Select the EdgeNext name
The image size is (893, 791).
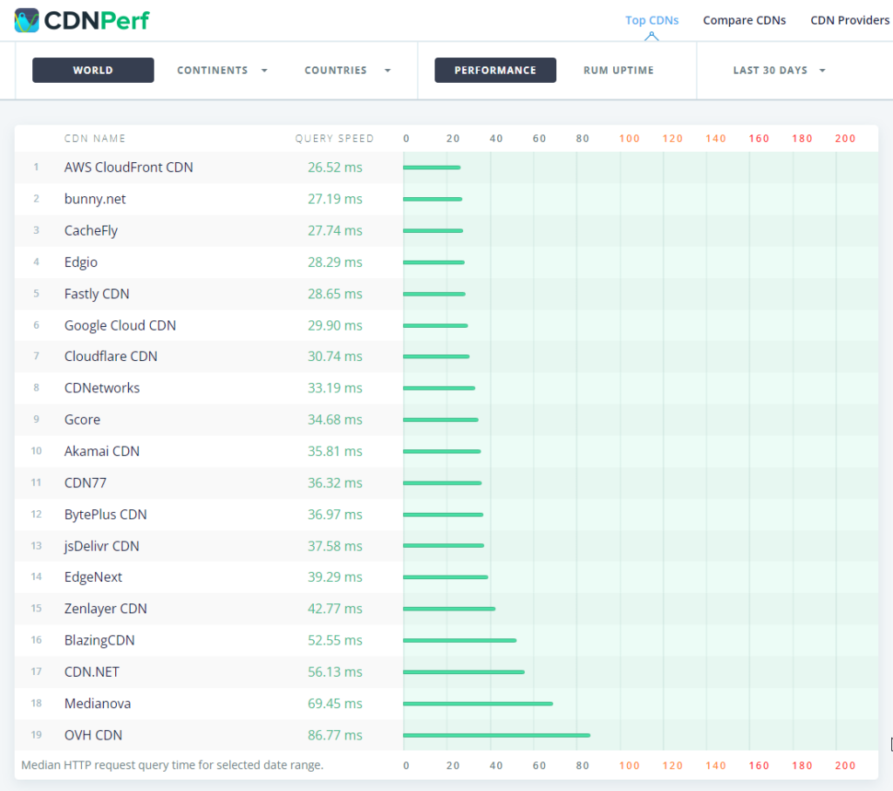pyautogui.click(x=92, y=576)
